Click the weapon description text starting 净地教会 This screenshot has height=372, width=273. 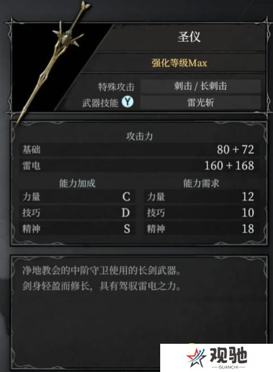[102, 278]
